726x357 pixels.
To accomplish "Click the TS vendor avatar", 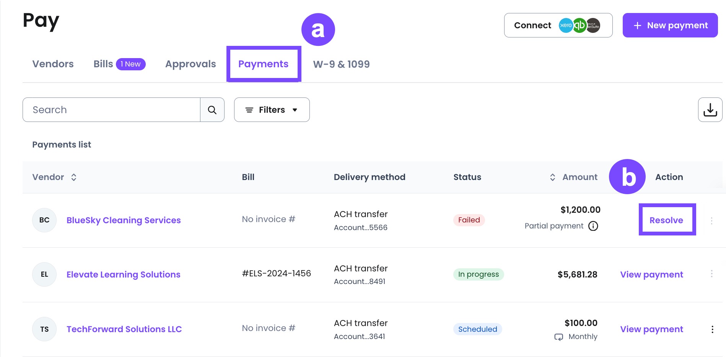I will 44,329.
